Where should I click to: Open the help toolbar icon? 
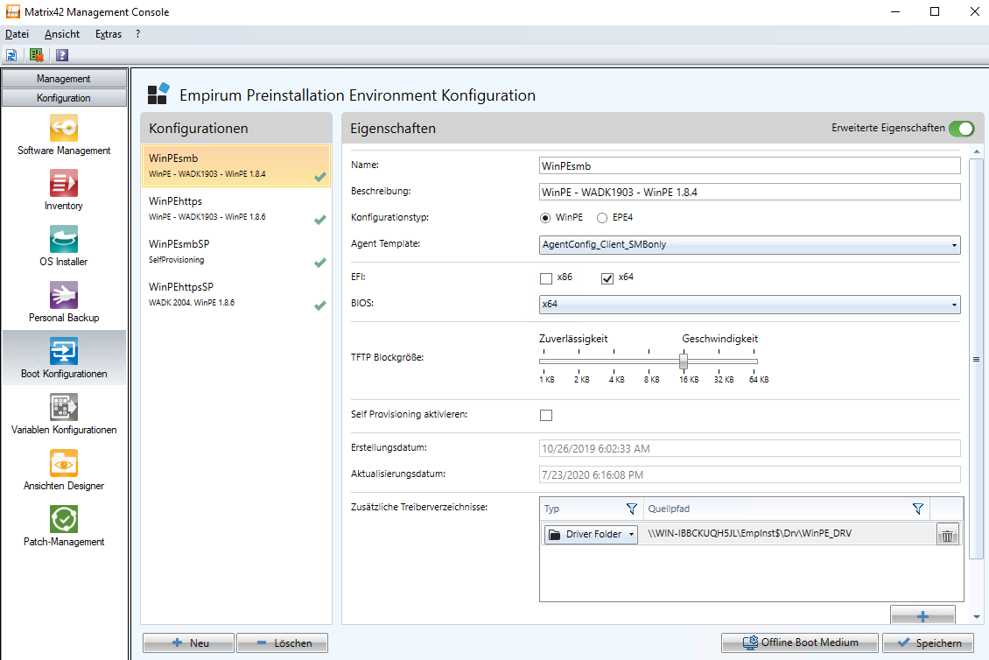(x=62, y=55)
